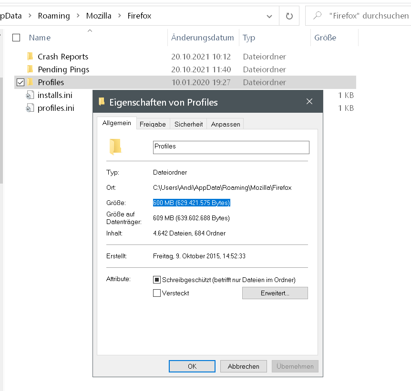
Task: Click the Erweitert... button
Action: tap(275, 293)
